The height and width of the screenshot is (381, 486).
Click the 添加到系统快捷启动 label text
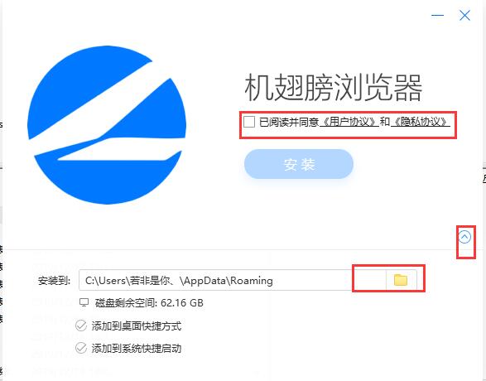[x=137, y=349]
